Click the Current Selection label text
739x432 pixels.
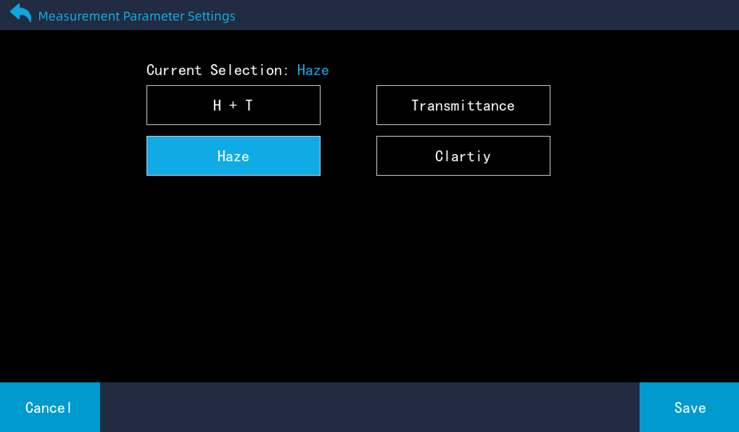click(x=217, y=70)
